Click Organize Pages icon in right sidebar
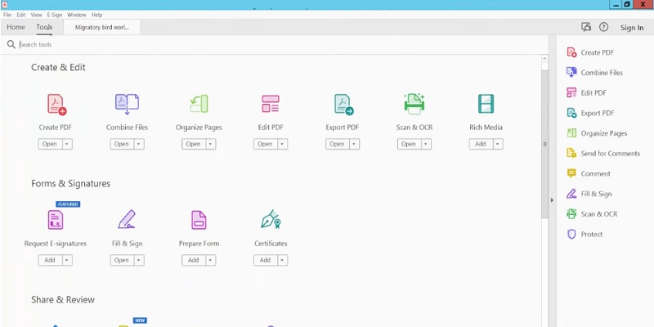This screenshot has width=654, height=327. tap(571, 133)
